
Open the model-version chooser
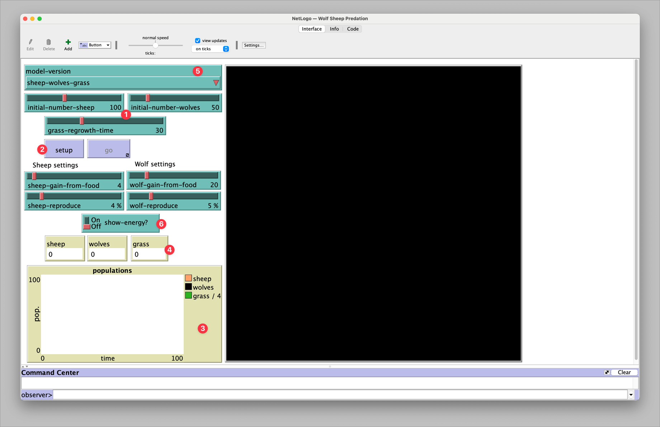click(216, 82)
